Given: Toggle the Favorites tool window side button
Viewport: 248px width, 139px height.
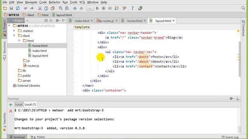Looking at the screenshot, I should [4, 122].
